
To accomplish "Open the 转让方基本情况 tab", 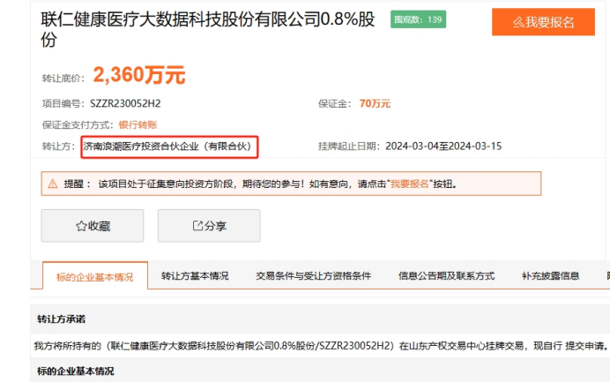I will coord(195,276).
